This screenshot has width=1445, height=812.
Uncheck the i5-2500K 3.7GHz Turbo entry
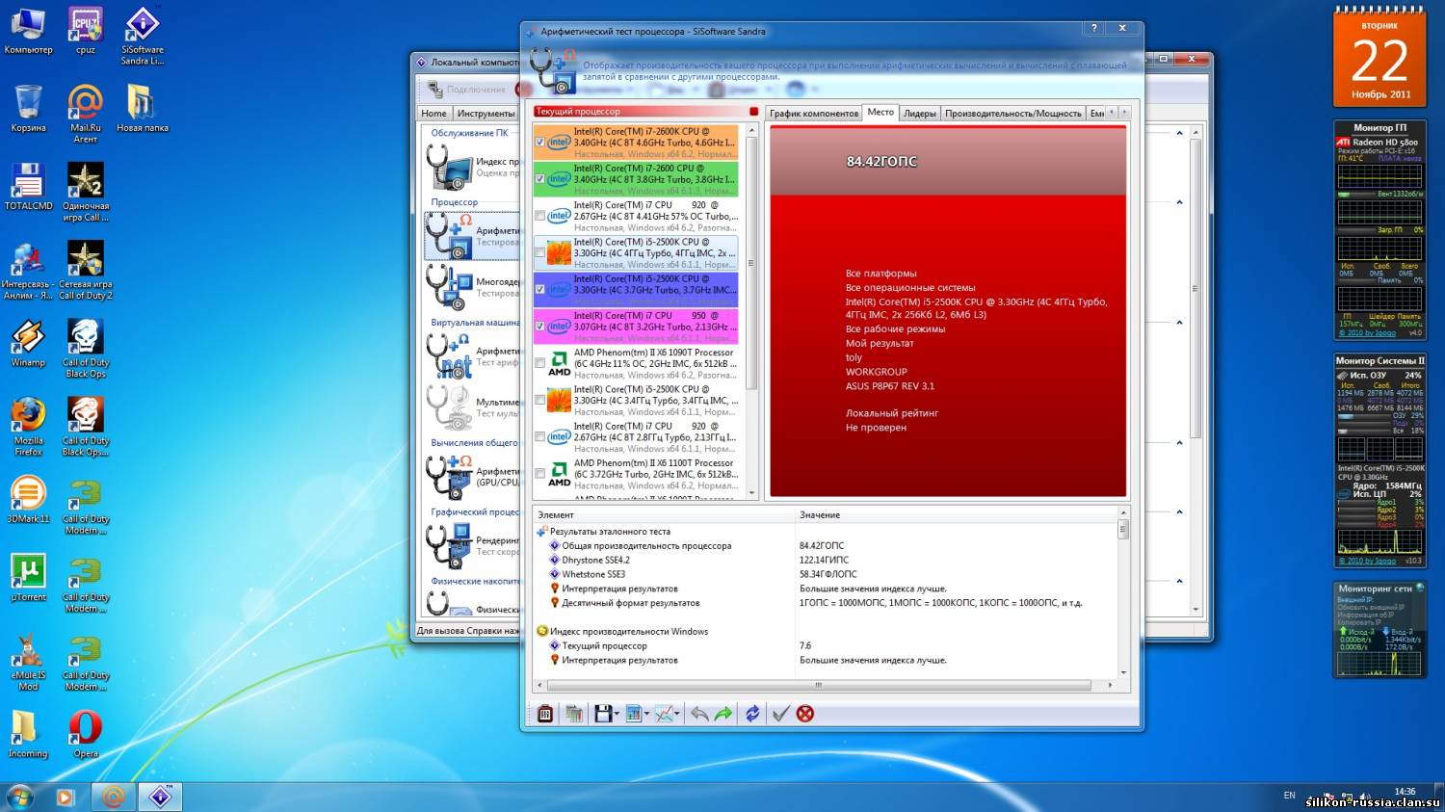pos(540,290)
